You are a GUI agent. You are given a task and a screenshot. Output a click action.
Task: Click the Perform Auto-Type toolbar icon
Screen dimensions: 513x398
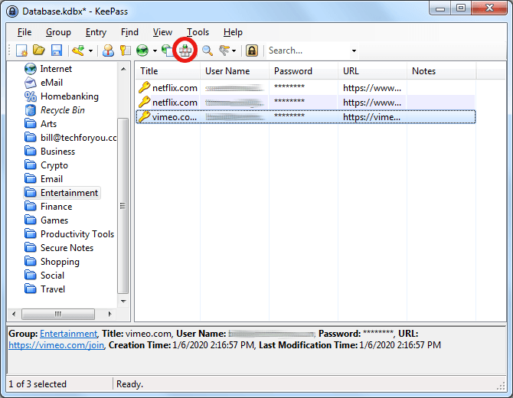[x=185, y=51]
